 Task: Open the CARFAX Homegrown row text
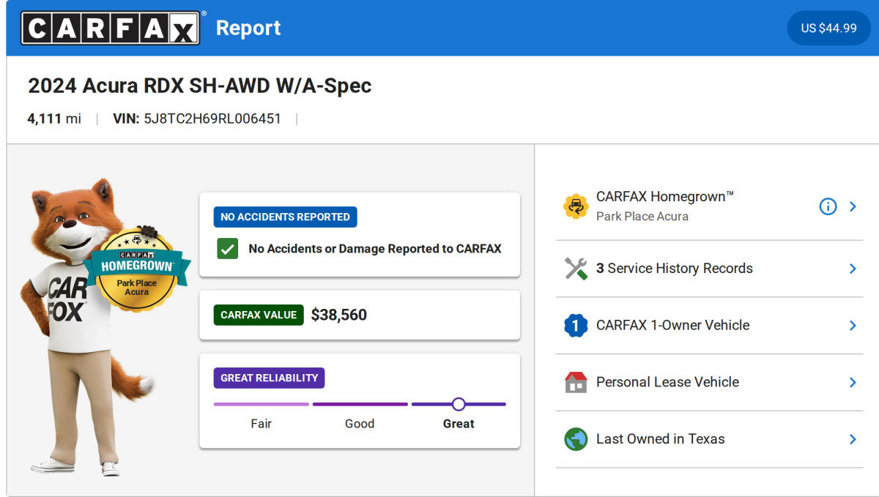point(664,197)
